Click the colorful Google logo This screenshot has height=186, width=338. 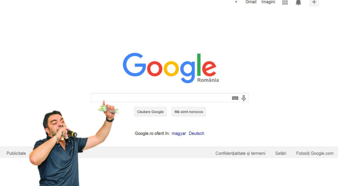pyautogui.click(x=170, y=68)
